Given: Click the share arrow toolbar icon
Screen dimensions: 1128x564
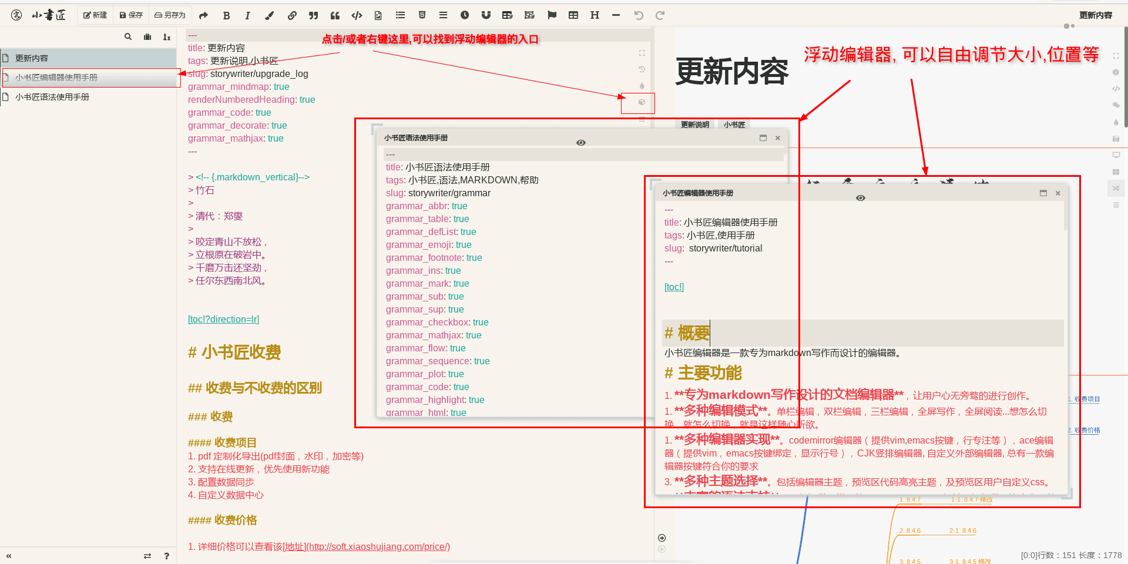Looking at the screenshot, I should [x=204, y=15].
